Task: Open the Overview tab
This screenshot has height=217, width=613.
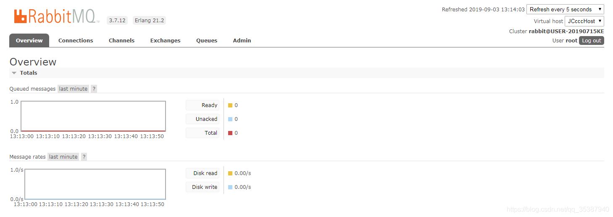Action: tap(29, 40)
